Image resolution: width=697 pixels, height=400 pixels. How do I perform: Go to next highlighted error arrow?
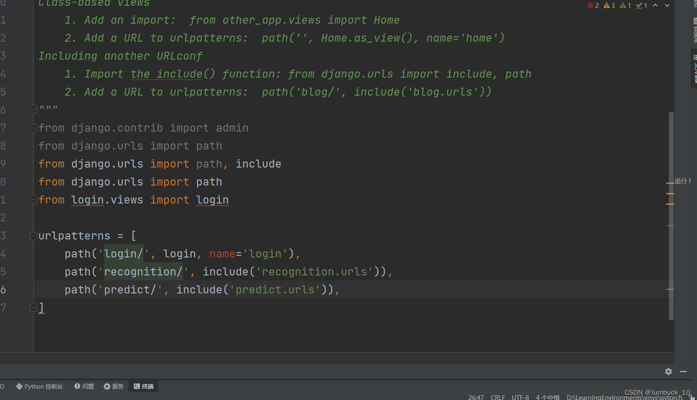pyautogui.click(x=667, y=5)
